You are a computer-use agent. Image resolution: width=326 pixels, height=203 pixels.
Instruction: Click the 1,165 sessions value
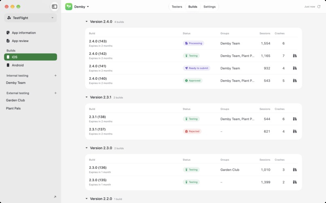(x=265, y=56)
